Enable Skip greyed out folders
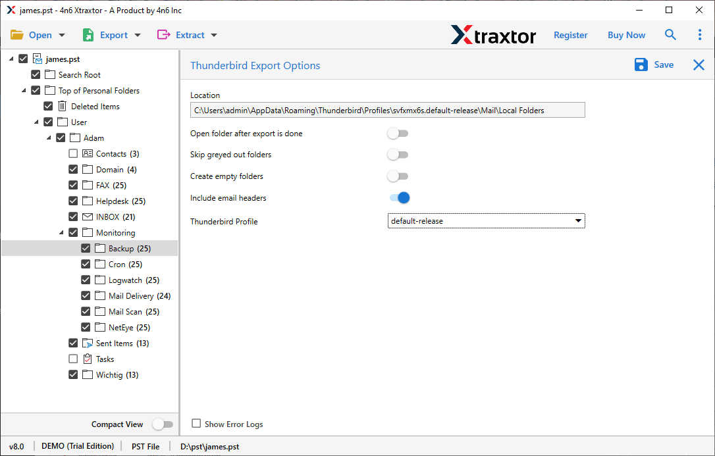This screenshot has height=456, width=715. tap(398, 155)
